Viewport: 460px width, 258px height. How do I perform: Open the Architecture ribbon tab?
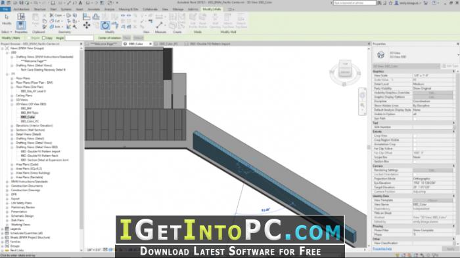click(22, 9)
